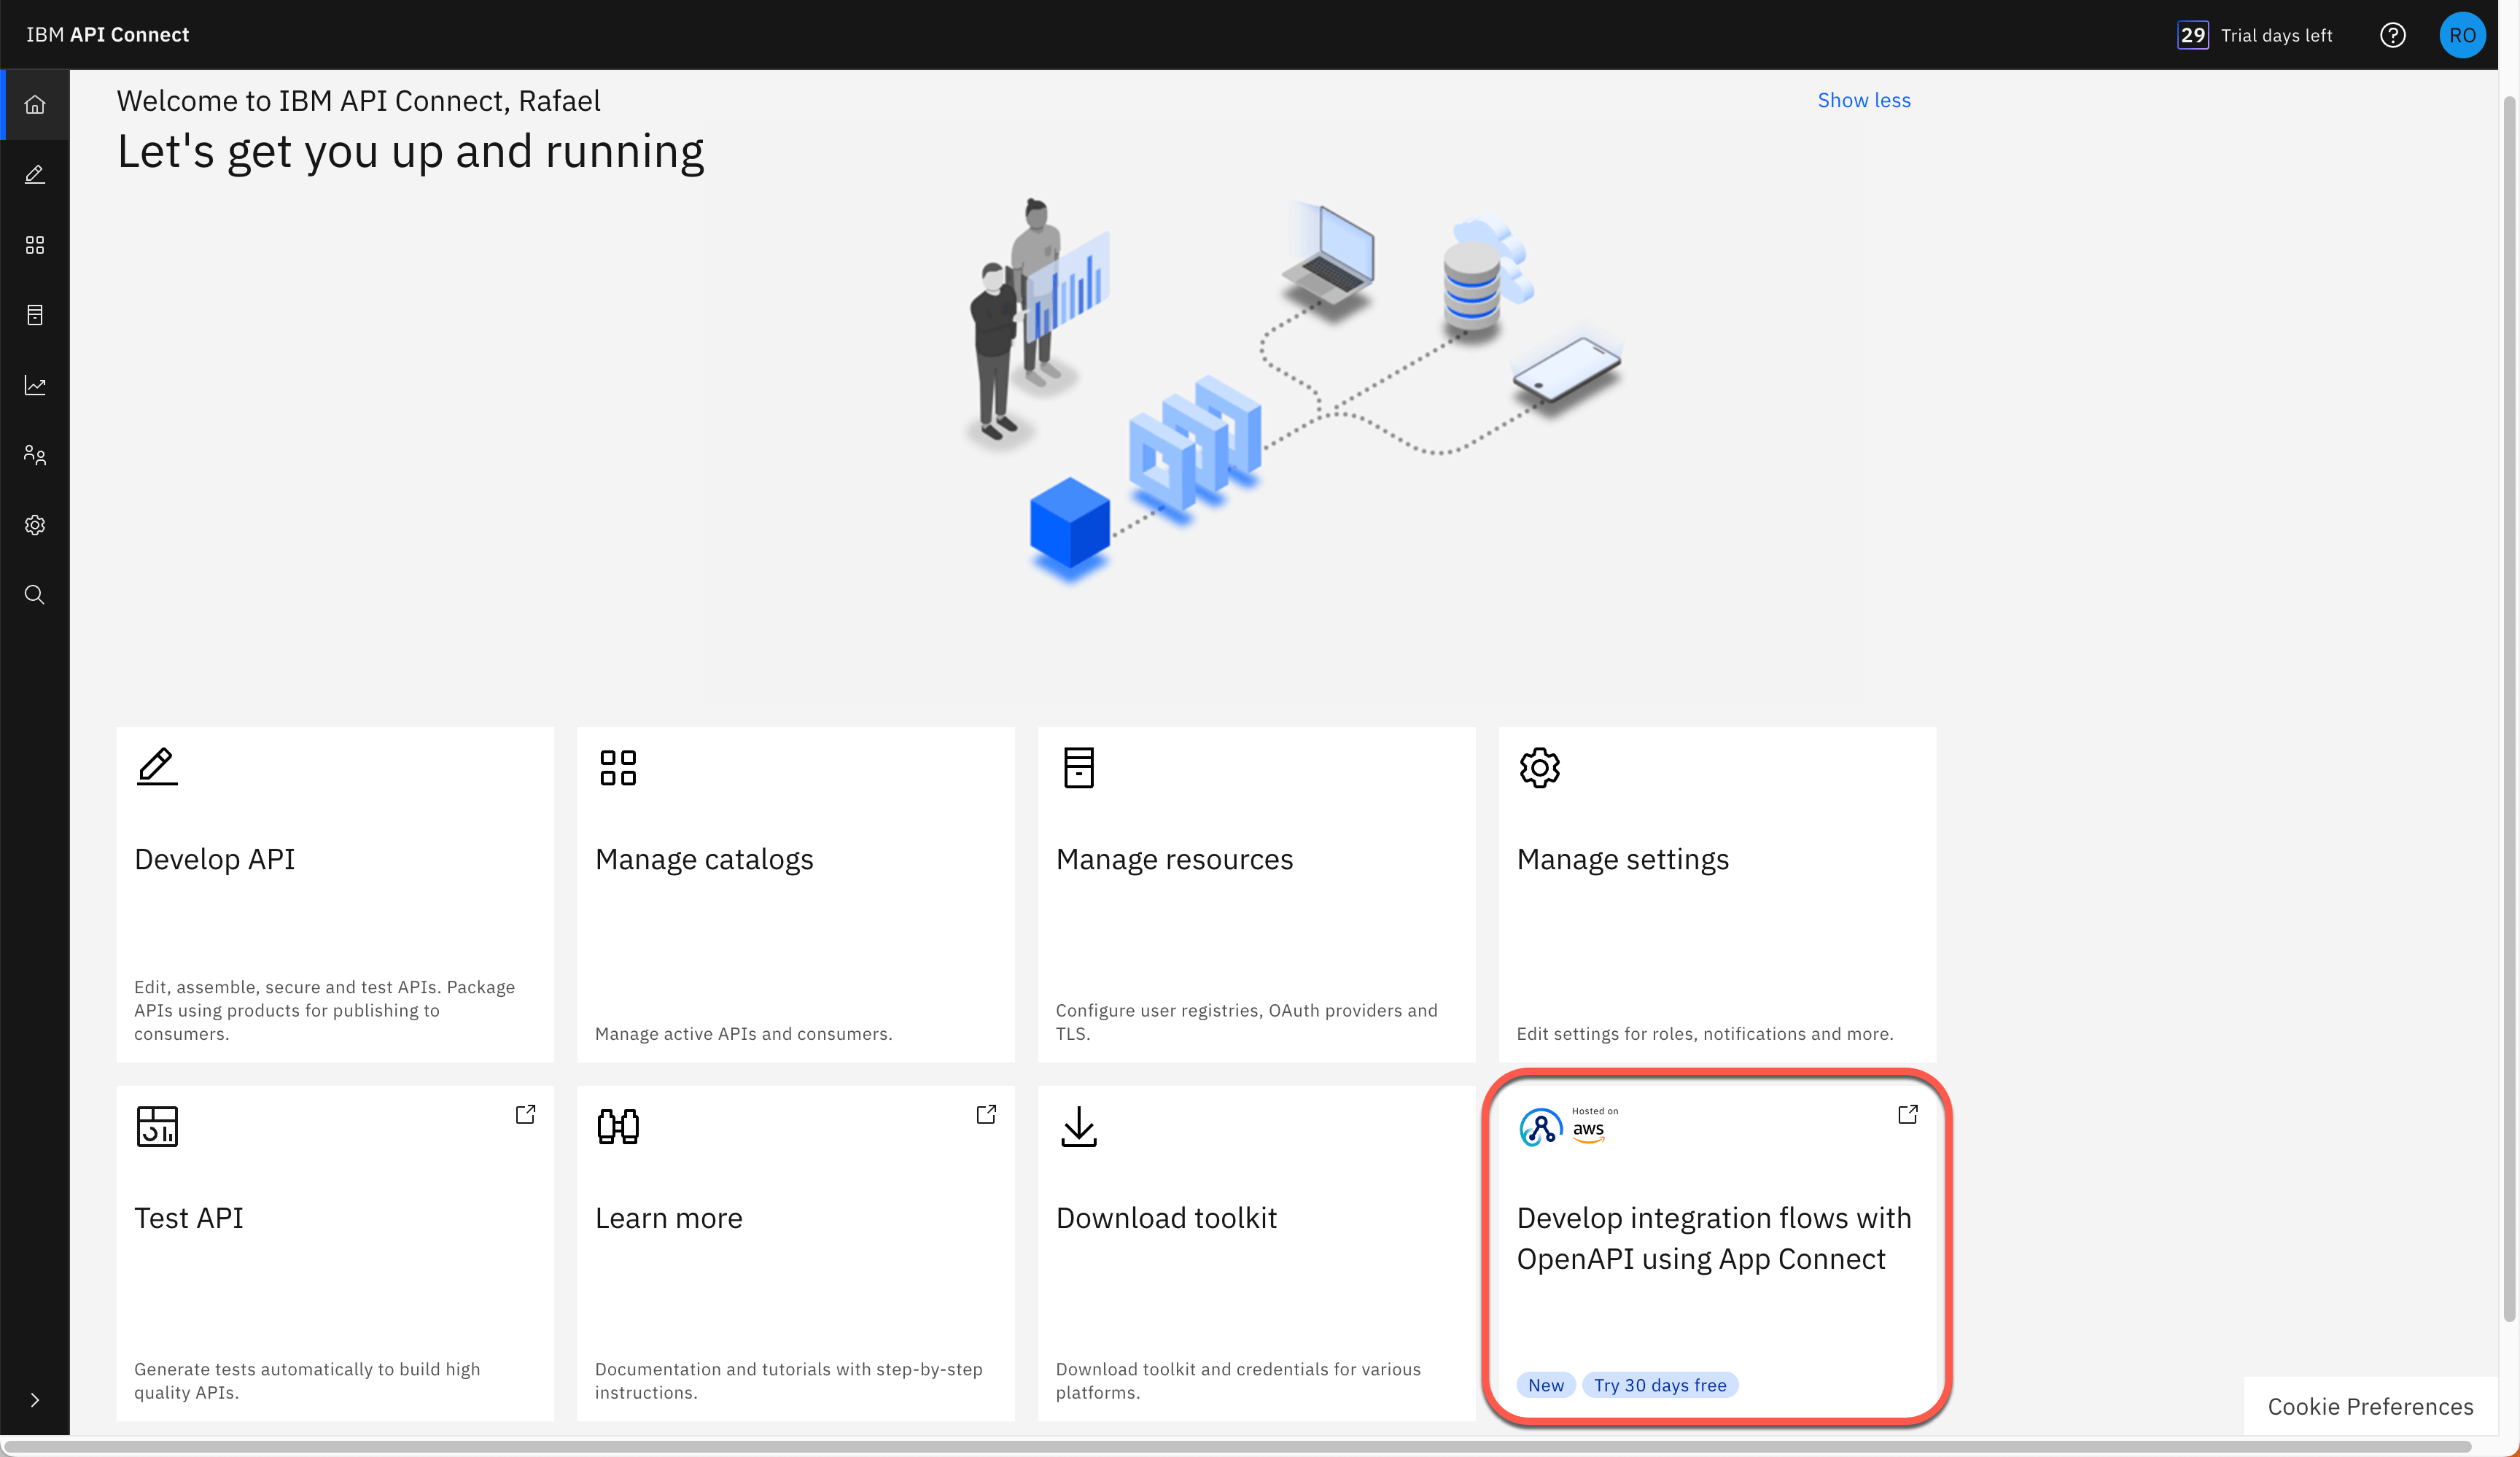Open the catalogs grid icon in the sidebar
The height and width of the screenshot is (1457, 2520).
pos(35,244)
